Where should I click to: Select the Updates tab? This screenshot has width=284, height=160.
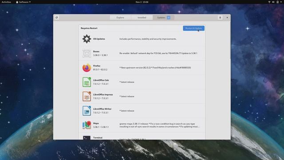(163, 18)
